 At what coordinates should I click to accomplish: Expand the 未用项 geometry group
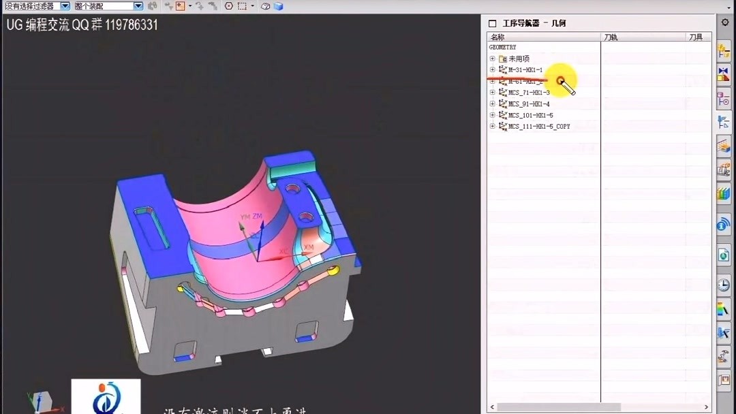[x=492, y=59]
